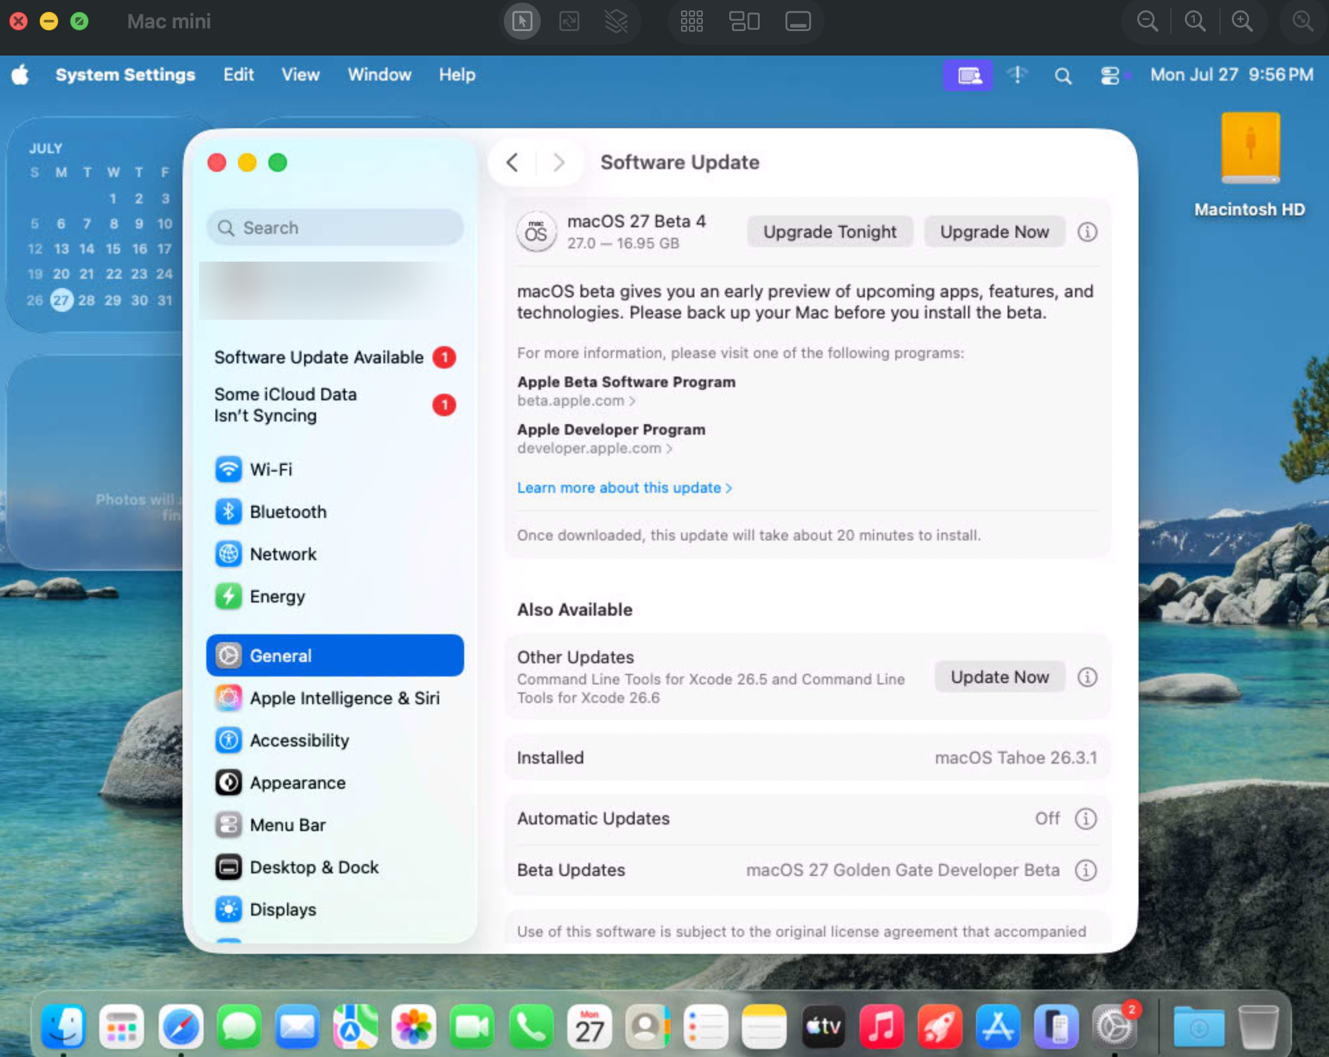Image resolution: width=1329 pixels, height=1057 pixels.
Task: Click date and time in menu bar
Action: tap(1231, 75)
